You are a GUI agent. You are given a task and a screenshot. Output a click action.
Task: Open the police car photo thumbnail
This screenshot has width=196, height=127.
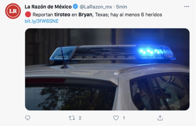[x=107, y=69]
